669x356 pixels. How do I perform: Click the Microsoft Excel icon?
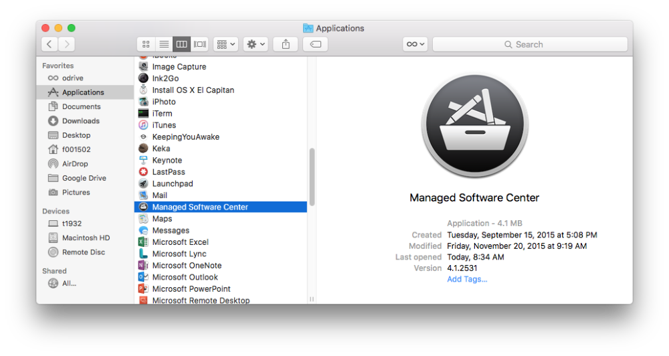[x=143, y=242]
